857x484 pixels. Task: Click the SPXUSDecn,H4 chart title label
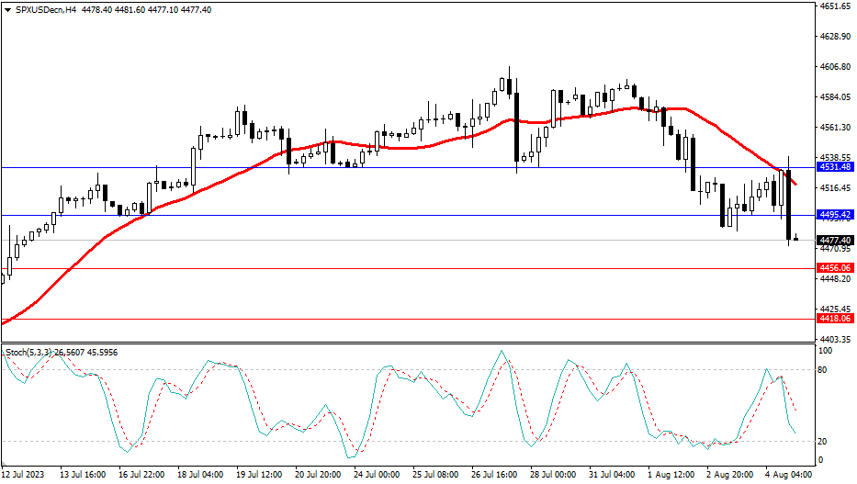click(x=39, y=9)
